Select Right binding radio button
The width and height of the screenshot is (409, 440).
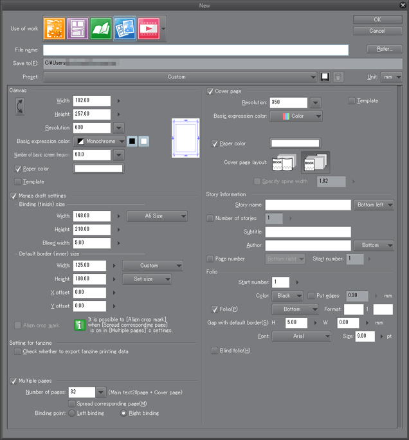123,413
